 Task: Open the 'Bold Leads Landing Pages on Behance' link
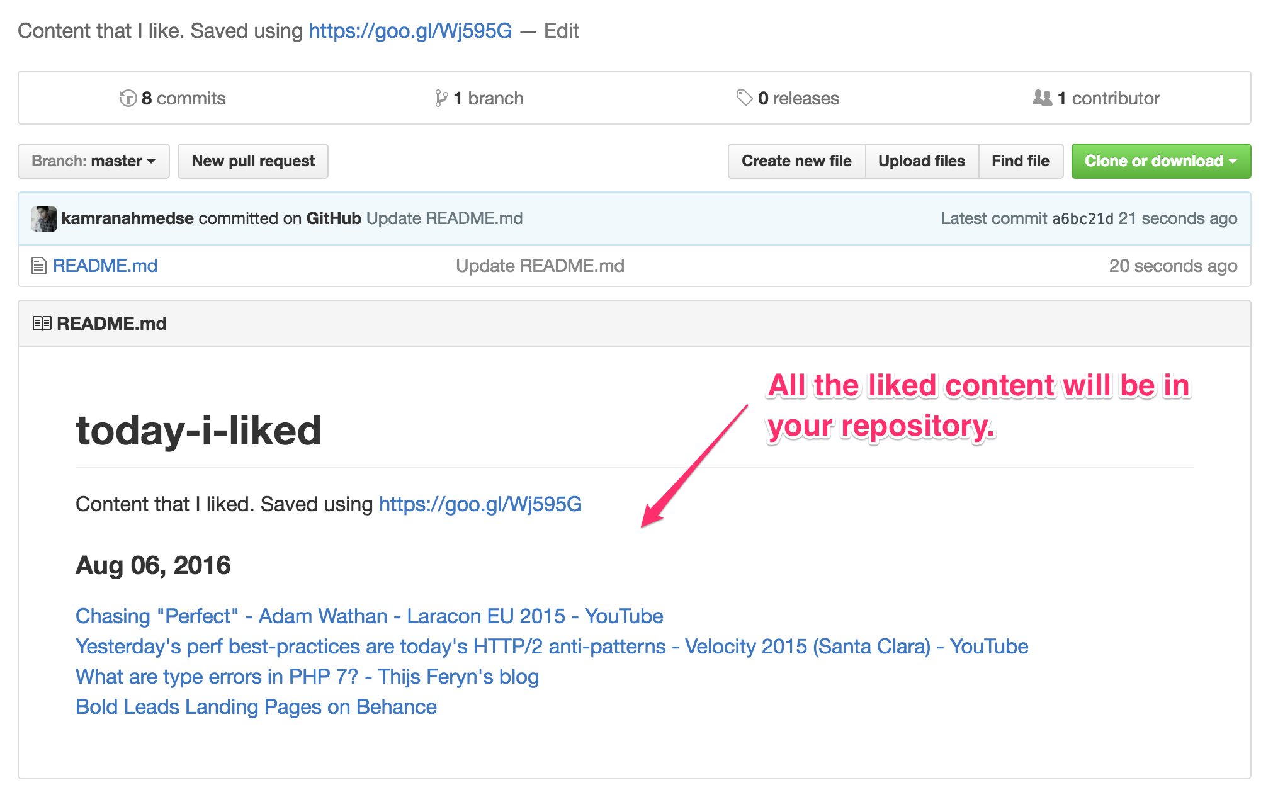(x=255, y=706)
